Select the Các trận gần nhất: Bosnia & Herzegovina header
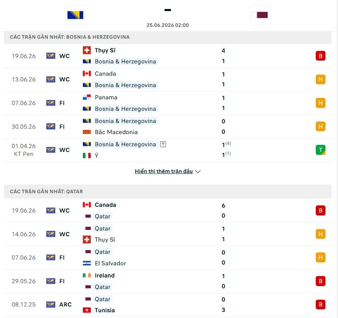 168,37
